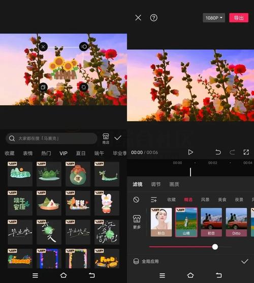Tap 全局应用 to apply globally
This screenshot has width=254, height=283.
pyautogui.click(x=146, y=261)
